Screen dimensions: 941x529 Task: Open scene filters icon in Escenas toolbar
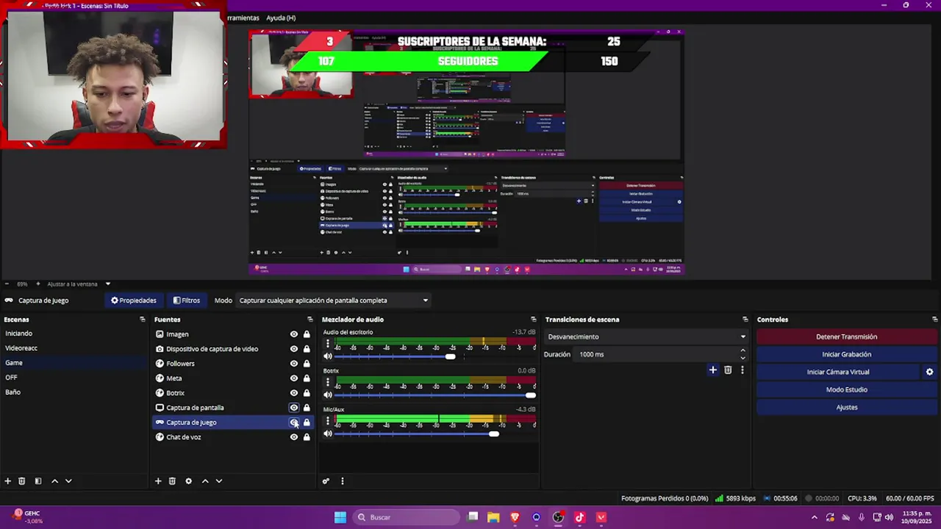coord(38,481)
